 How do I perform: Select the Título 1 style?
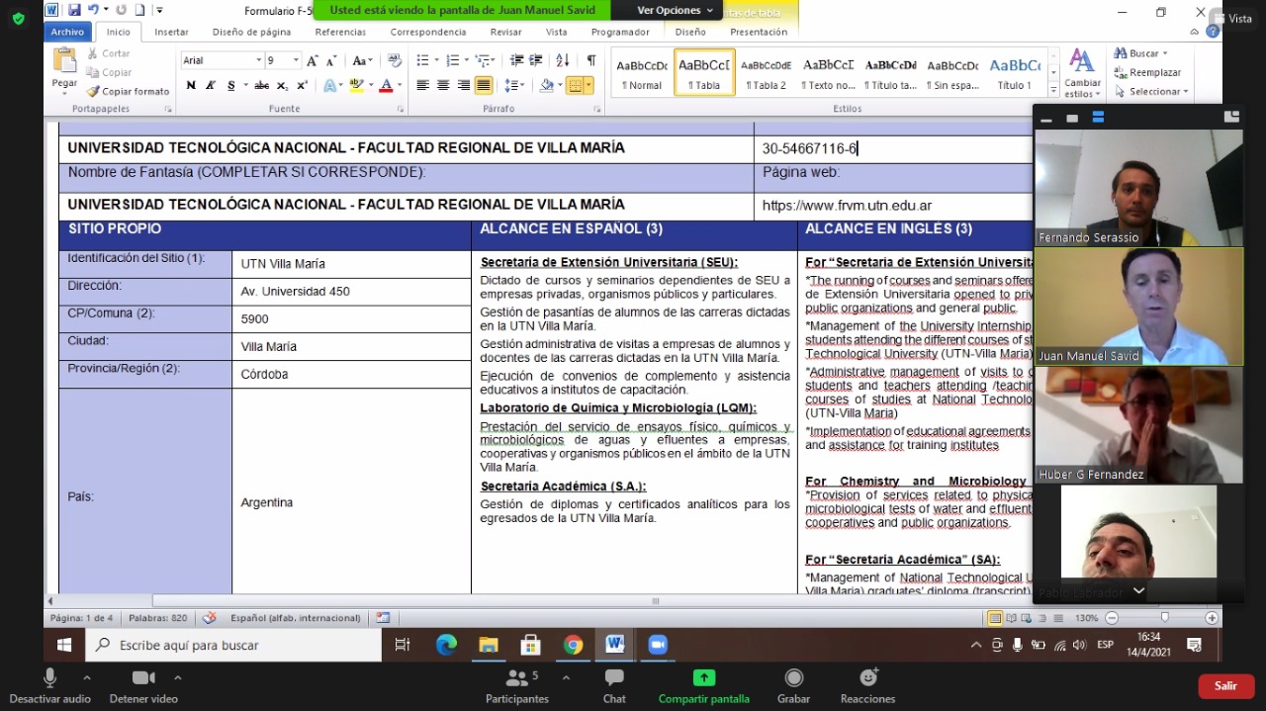coord(1015,73)
